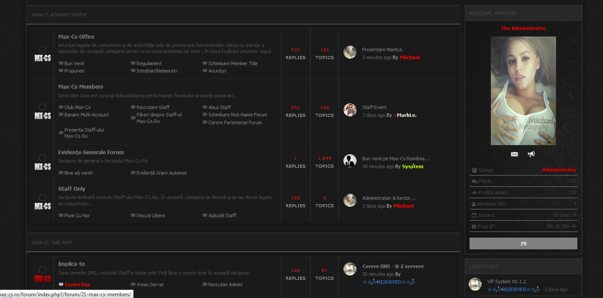The image size is (603, 298).
Task: Click the megaphone notifications icon in profile panel
Action: tap(531, 154)
